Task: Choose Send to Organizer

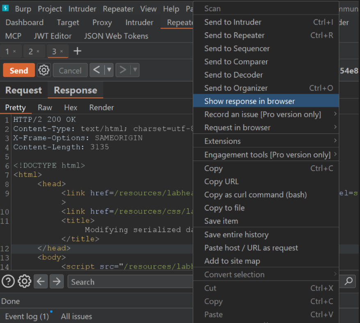Action: 266,88
